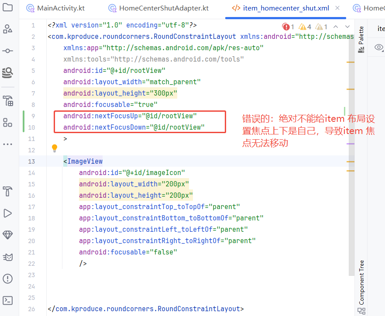Click layout_constraintLeft_toLeftOf line
This screenshot has height=316, width=385.
pos(163,229)
